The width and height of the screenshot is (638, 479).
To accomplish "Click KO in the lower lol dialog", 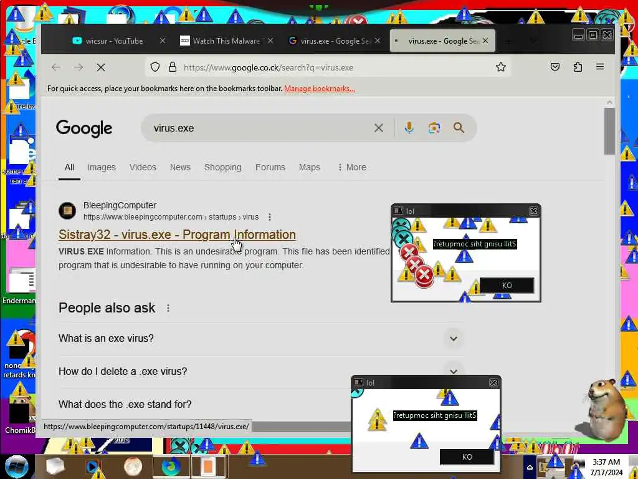I will [x=467, y=457].
